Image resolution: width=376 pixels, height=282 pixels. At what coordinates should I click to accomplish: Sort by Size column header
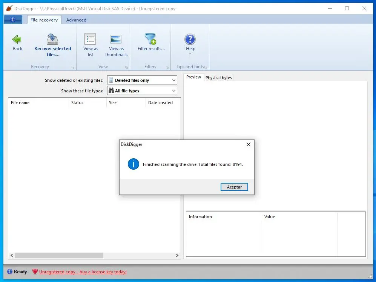pos(126,103)
